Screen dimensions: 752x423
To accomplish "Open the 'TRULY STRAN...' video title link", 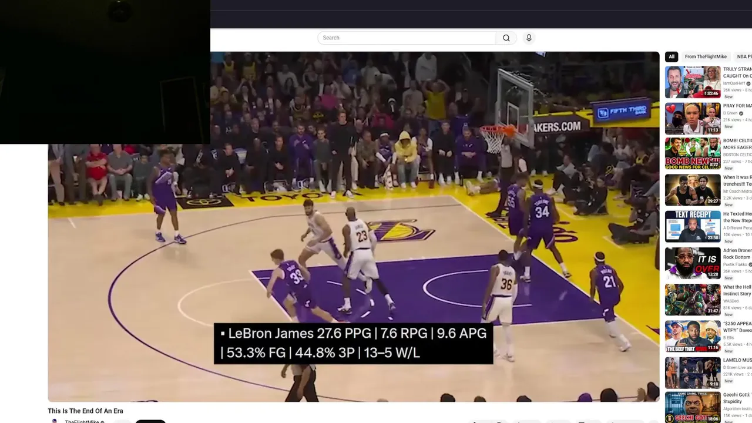I will [737, 72].
